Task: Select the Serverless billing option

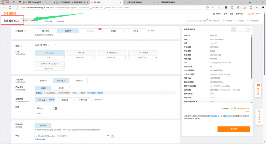Action: tap(91, 31)
